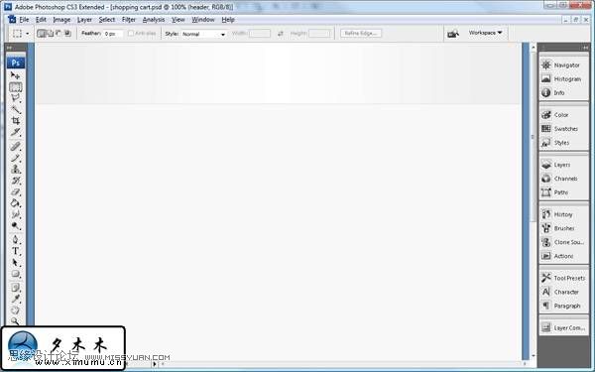Open the status bar info arrow menu
Image resolution: width=595 pixels, height=372 pixels.
point(154,364)
